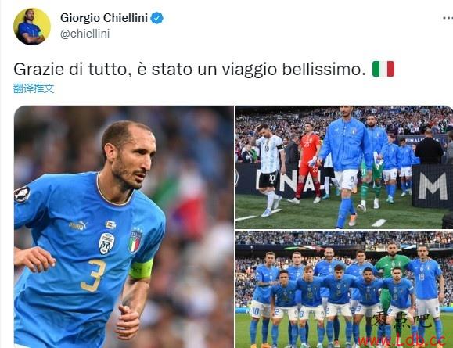
Task: Click the white letter M on the pitchside board
Action: (433, 186)
